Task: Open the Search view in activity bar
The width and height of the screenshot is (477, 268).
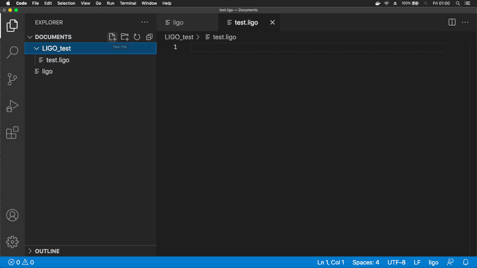Action: tap(12, 52)
